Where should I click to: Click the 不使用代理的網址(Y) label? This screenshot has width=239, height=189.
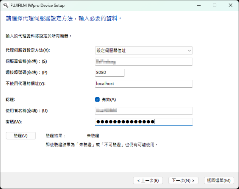click(x=25, y=83)
